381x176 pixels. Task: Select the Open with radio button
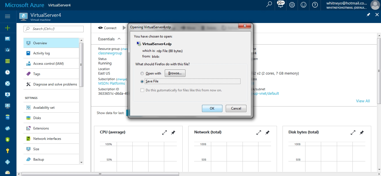[x=142, y=73]
